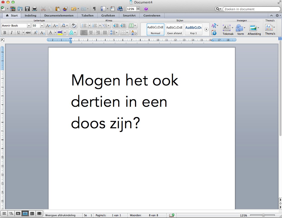Increase paragraph indent

pos(123,26)
